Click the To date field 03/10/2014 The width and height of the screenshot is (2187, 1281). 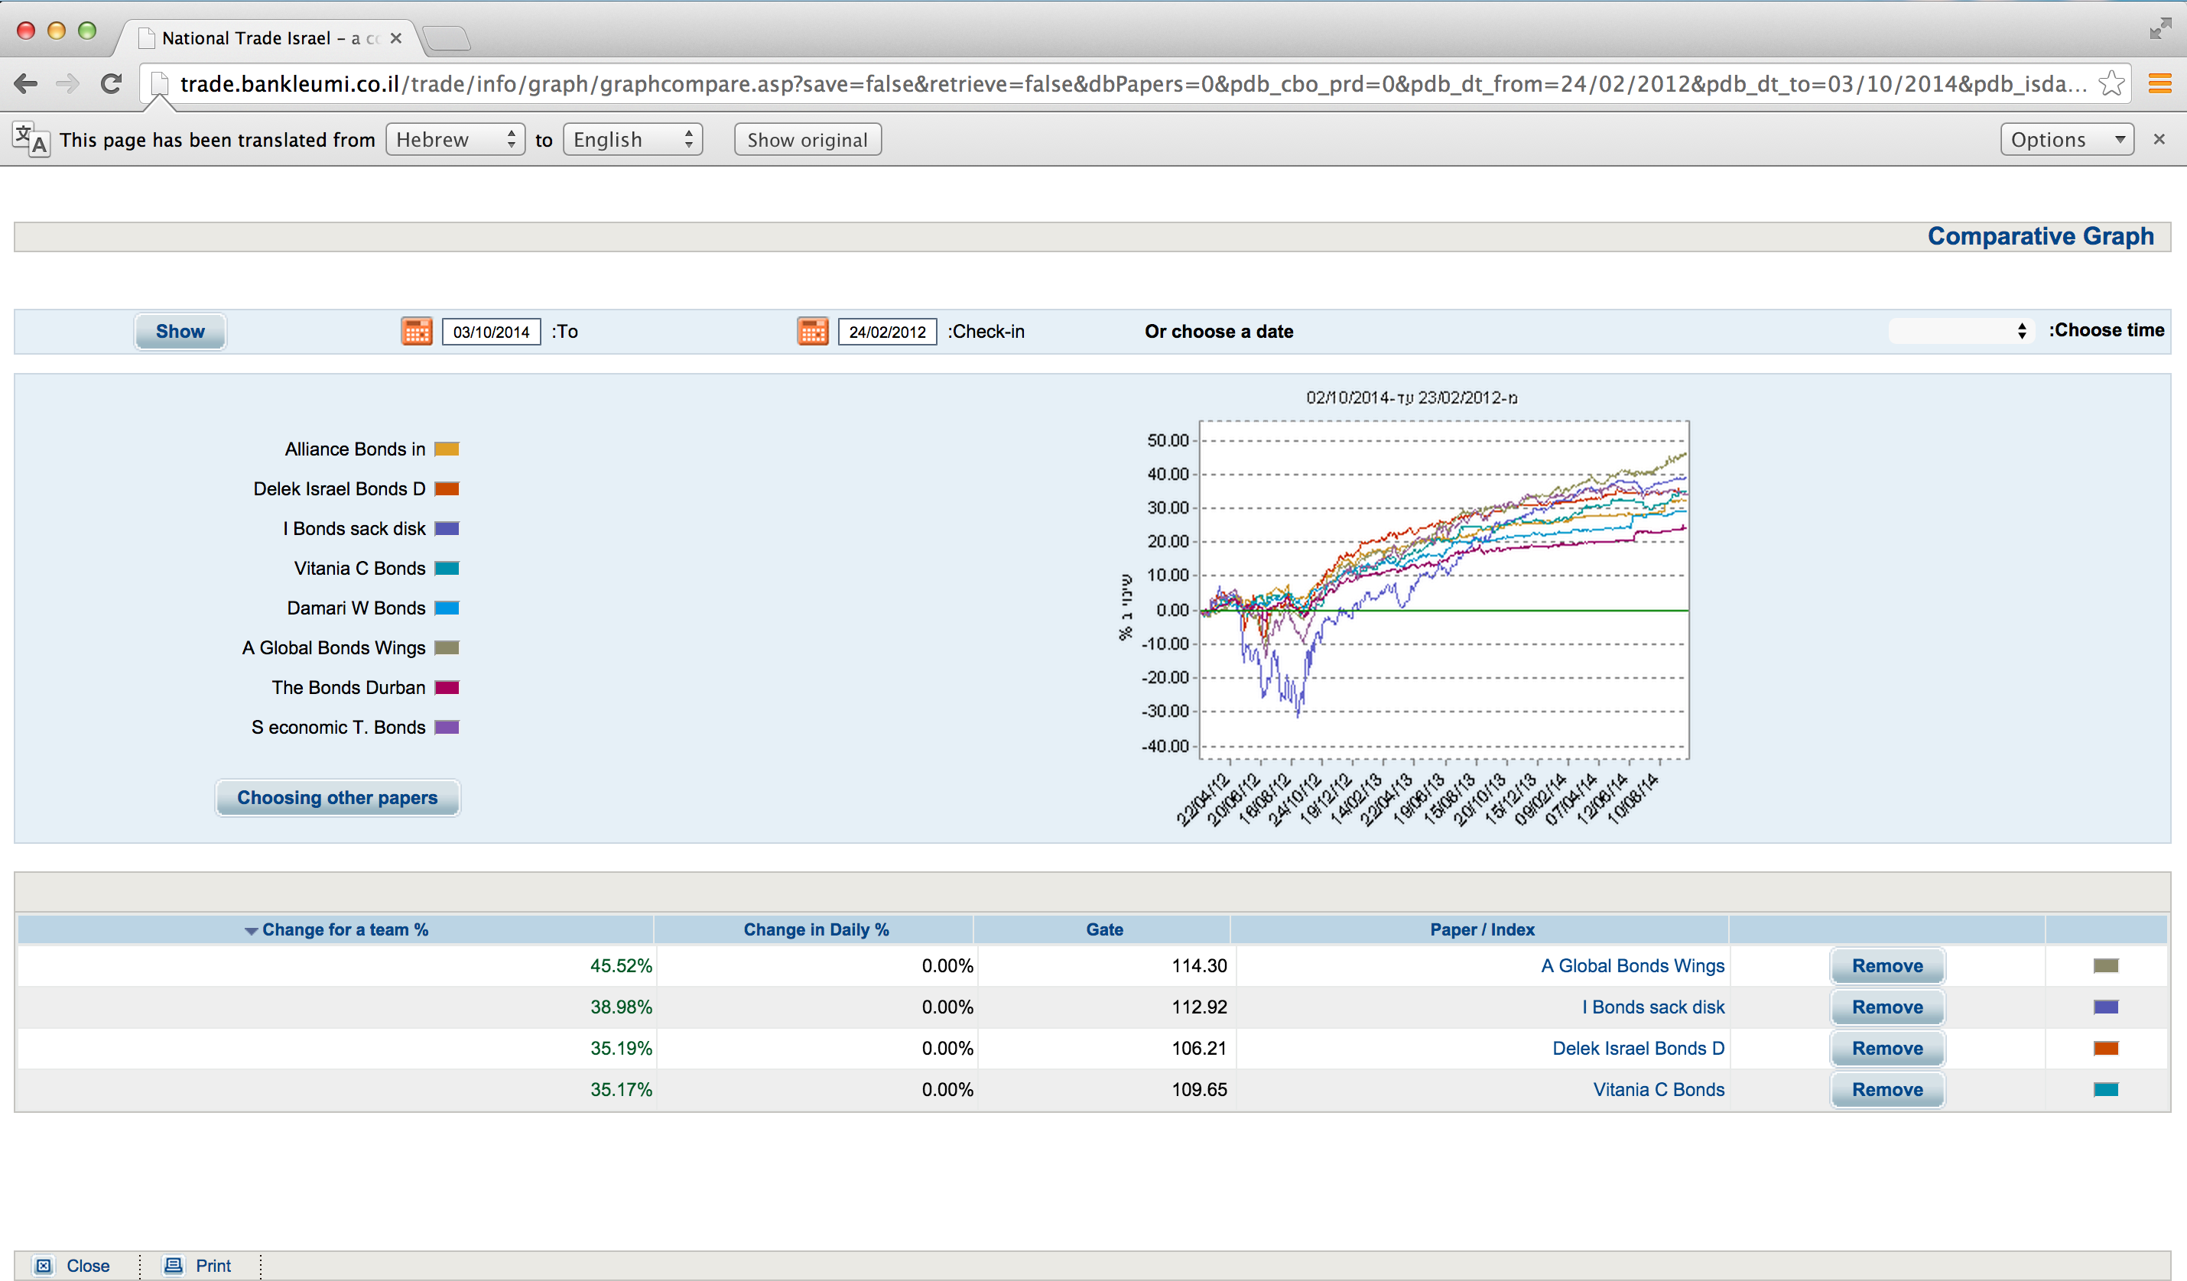(491, 331)
